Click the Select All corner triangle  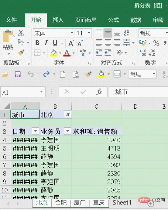point(6,106)
